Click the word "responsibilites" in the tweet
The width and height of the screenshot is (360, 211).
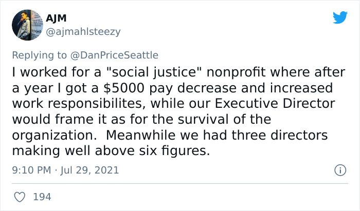tap(106, 103)
